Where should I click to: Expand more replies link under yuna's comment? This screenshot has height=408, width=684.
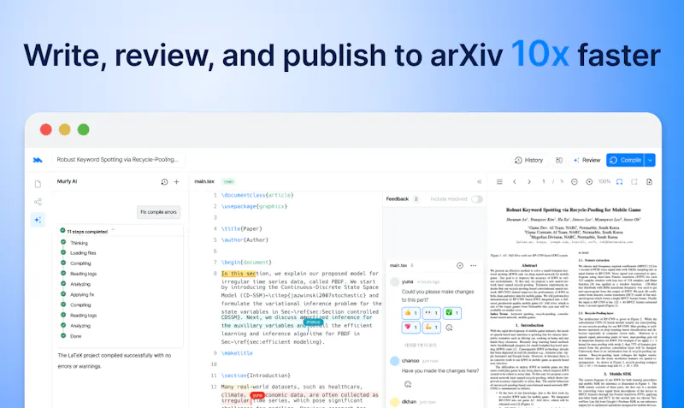coord(421,346)
